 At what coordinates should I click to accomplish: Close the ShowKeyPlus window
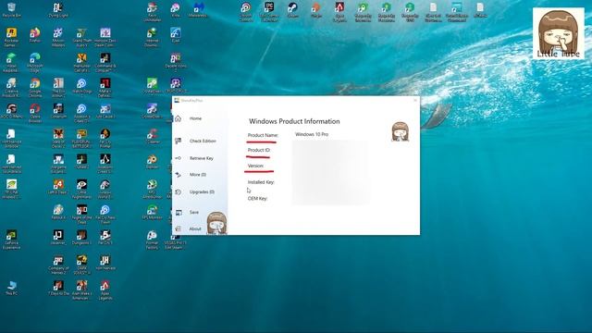click(x=415, y=101)
